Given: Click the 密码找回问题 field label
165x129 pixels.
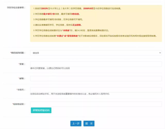Looking at the screenshot, I should click(18, 53).
